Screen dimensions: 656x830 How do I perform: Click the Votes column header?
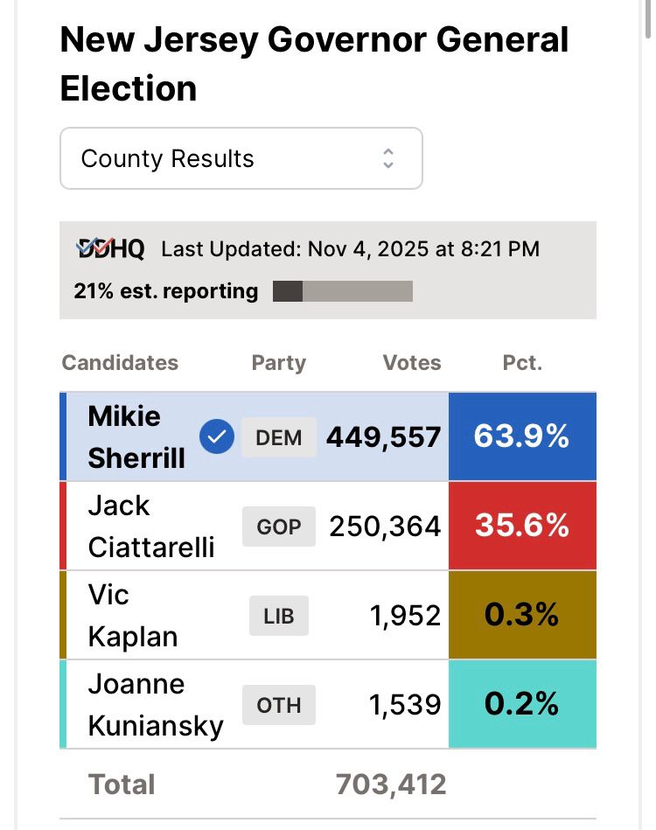[412, 363]
